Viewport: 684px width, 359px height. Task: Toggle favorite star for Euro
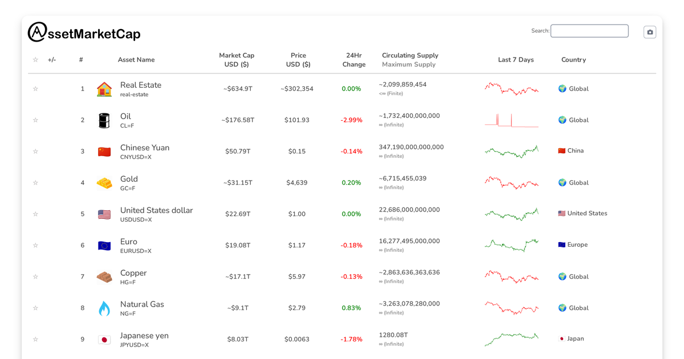point(35,246)
